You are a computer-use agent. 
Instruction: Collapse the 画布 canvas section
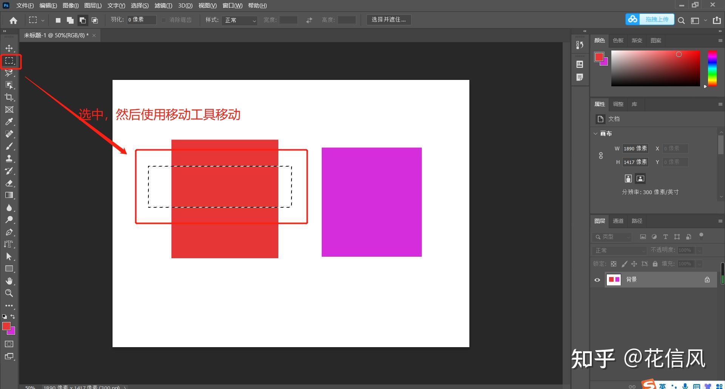coord(595,133)
